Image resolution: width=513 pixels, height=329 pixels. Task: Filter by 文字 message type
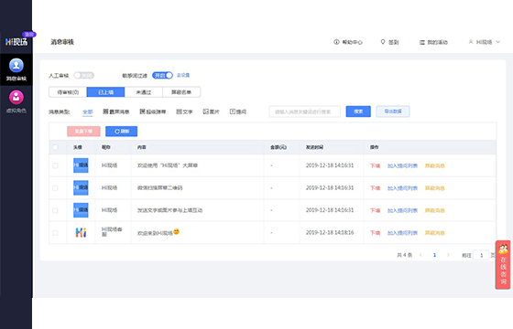tap(184, 111)
